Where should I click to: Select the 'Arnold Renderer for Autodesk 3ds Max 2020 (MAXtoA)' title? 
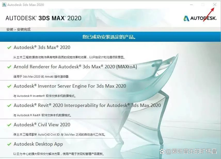pos(75,67)
